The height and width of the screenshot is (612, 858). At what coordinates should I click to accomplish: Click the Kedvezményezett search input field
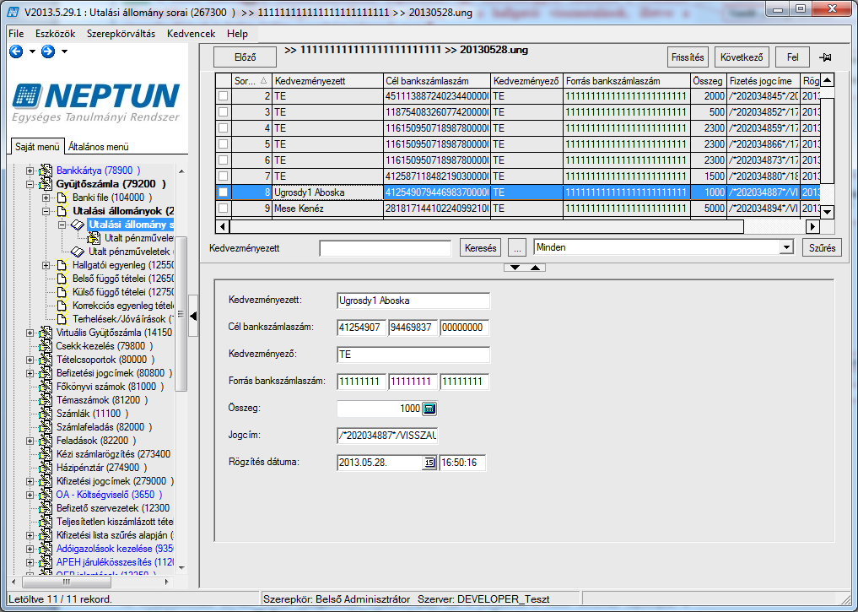point(386,248)
